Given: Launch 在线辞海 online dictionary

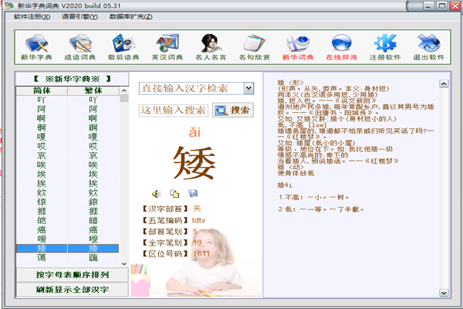Looking at the screenshot, I should [341, 48].
